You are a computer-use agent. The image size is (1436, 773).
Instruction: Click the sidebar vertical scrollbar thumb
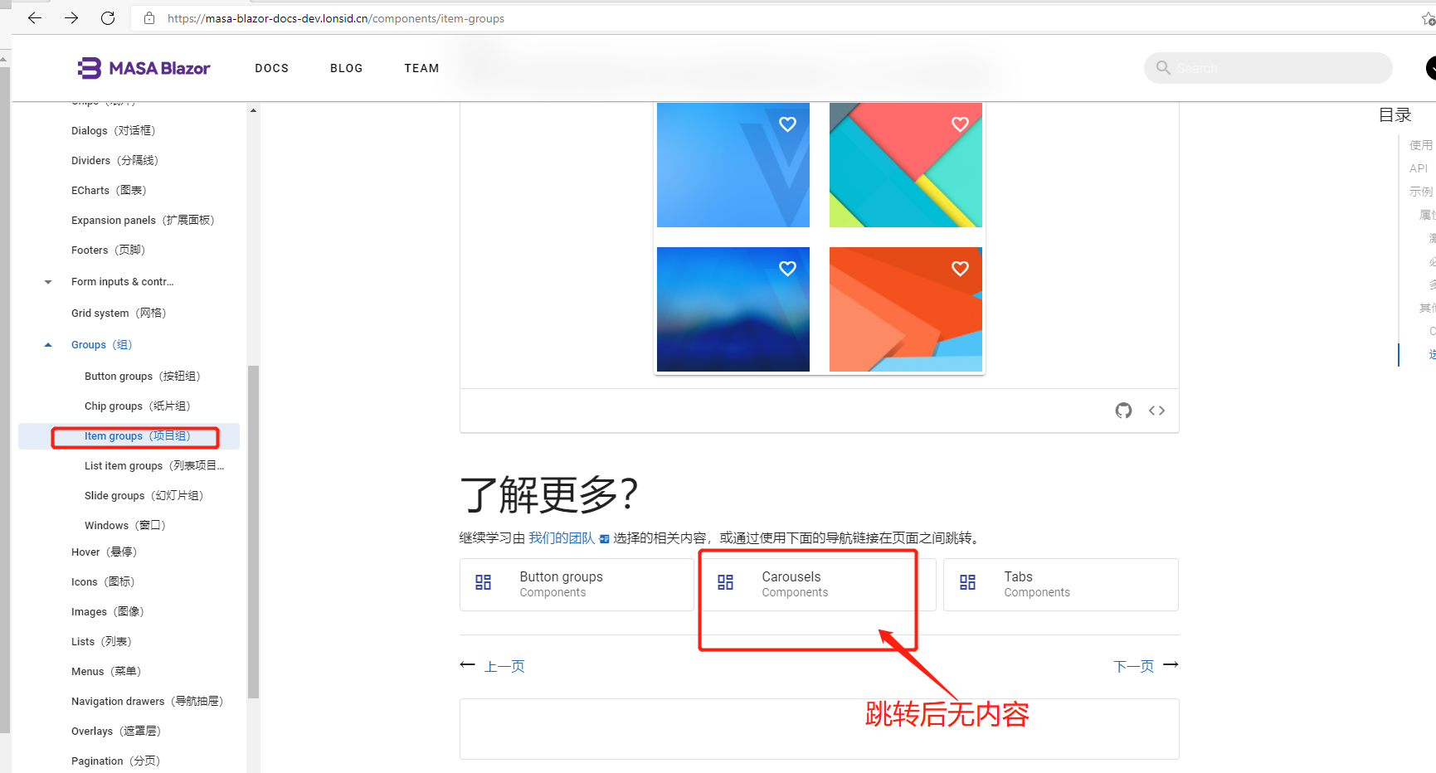tap(254, 532)
